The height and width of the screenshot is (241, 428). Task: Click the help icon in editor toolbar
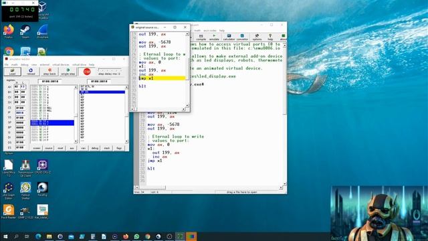(x=270, y=37)
